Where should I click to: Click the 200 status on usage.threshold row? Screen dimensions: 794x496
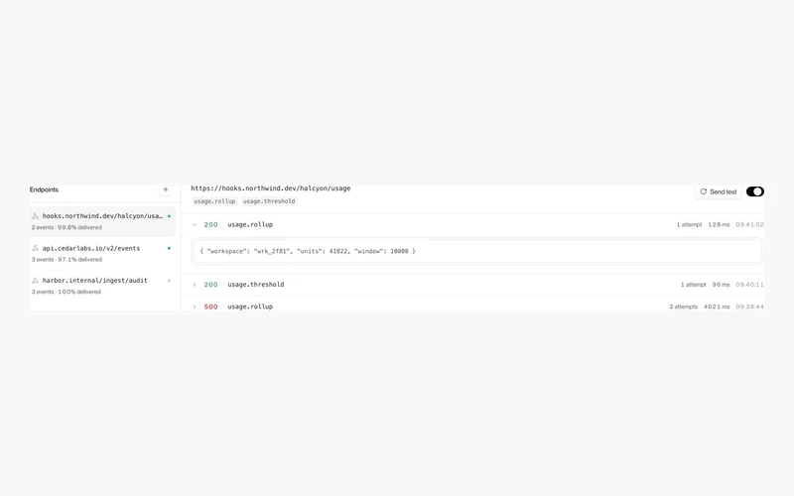[210, 285]
